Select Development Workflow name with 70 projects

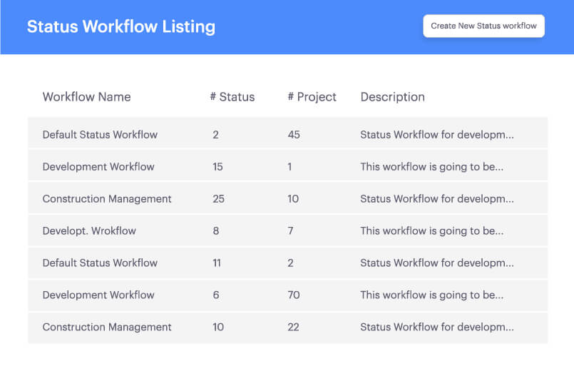click(98, 295)
